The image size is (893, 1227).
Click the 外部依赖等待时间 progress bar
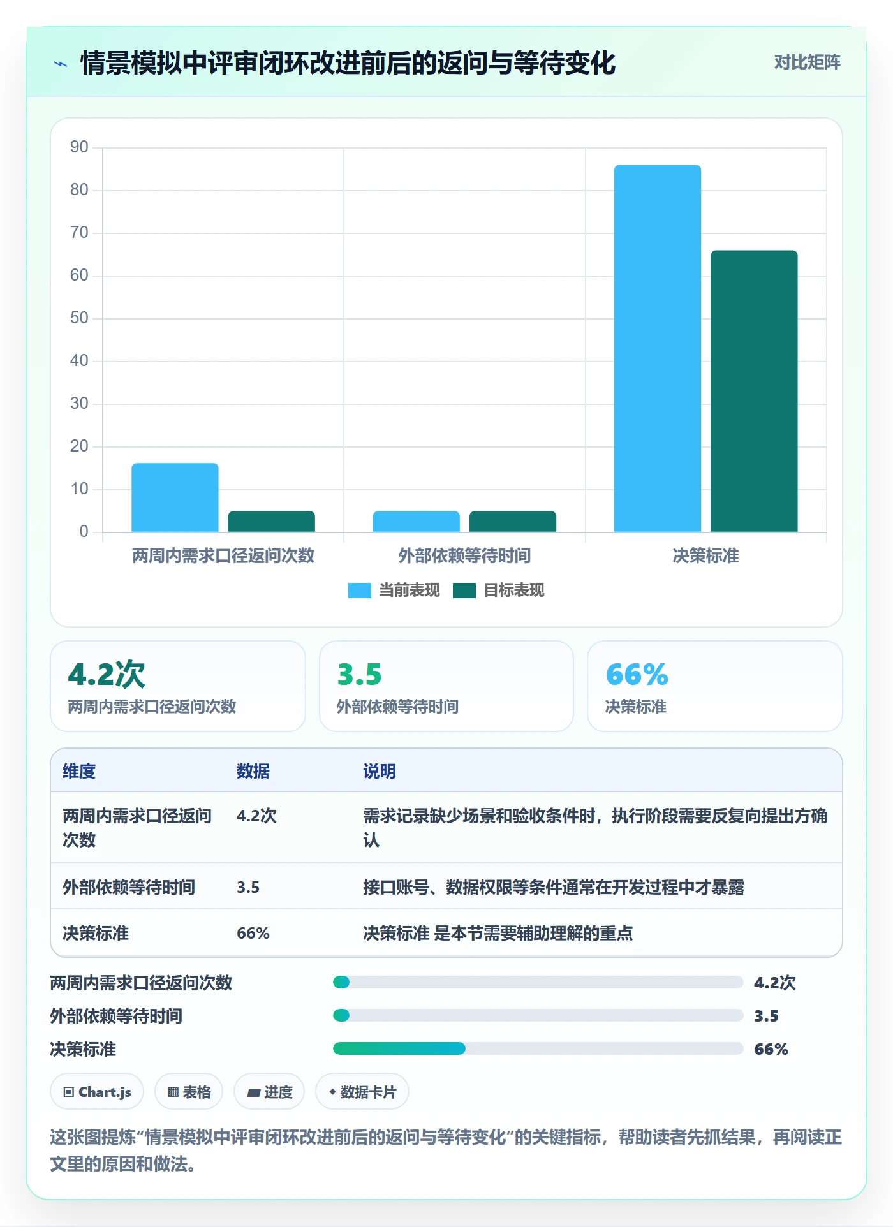(538, 1015)
